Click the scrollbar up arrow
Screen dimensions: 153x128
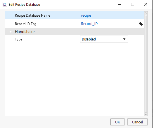point(146,13)
